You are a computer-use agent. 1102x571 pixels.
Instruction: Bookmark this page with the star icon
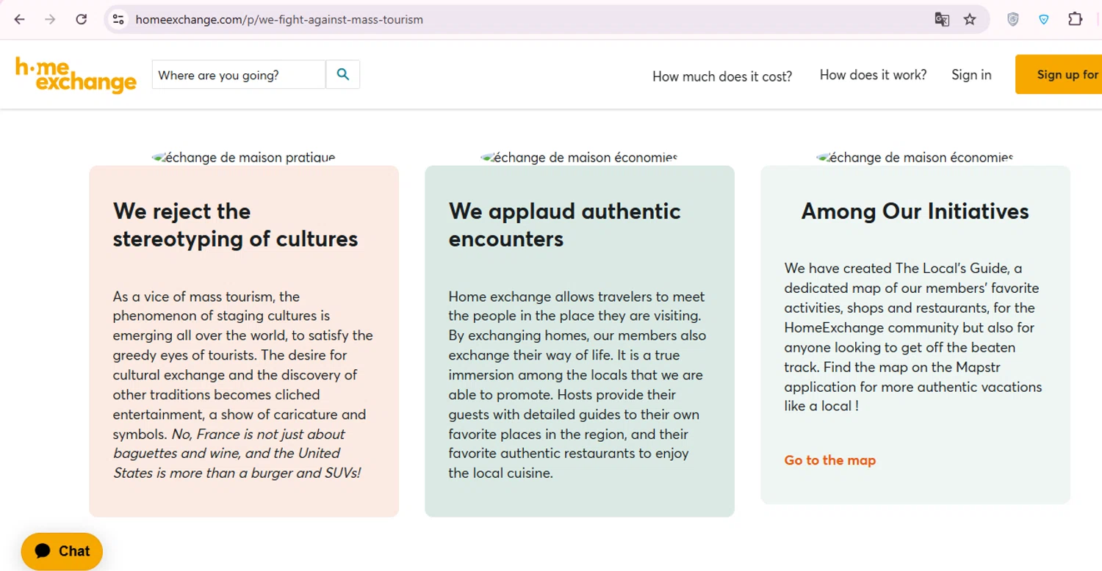[970, 20]
